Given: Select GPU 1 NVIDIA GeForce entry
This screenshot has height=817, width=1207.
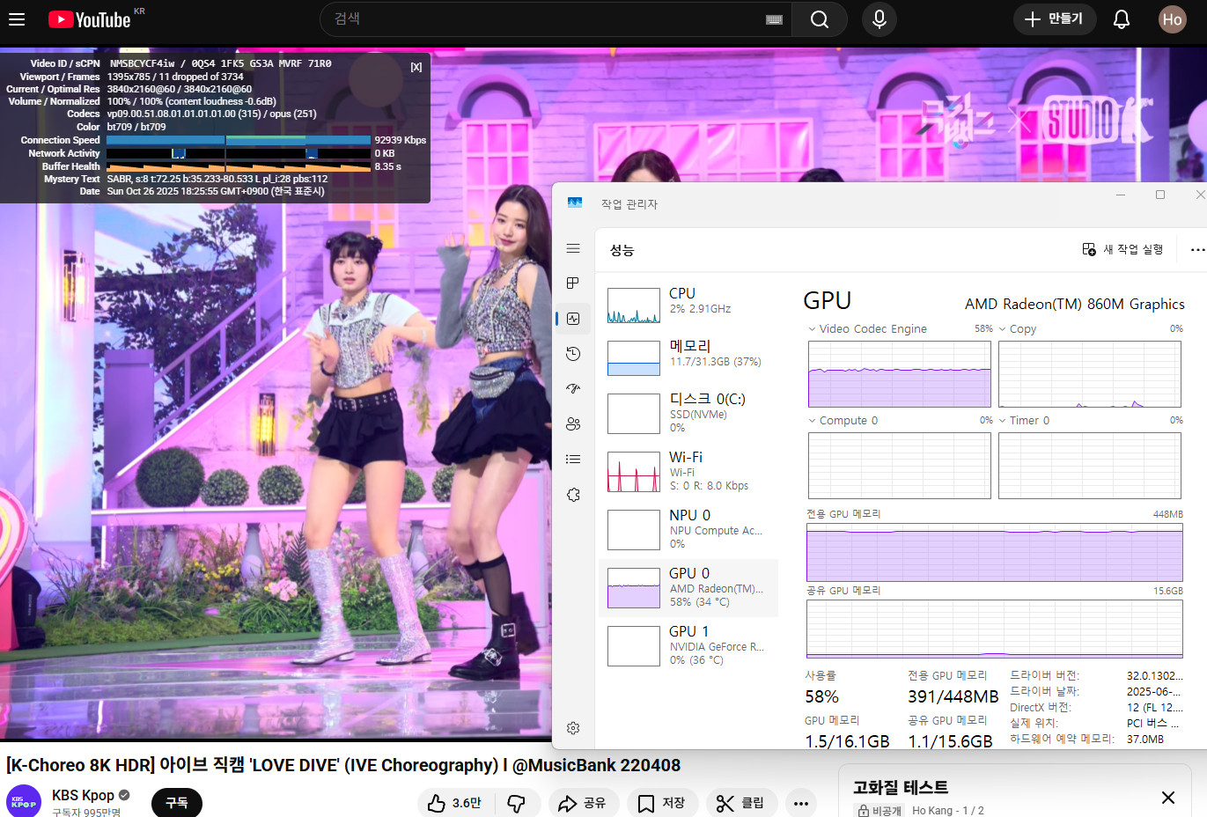Looking at the screenshot, I should (x=688, y=645).
